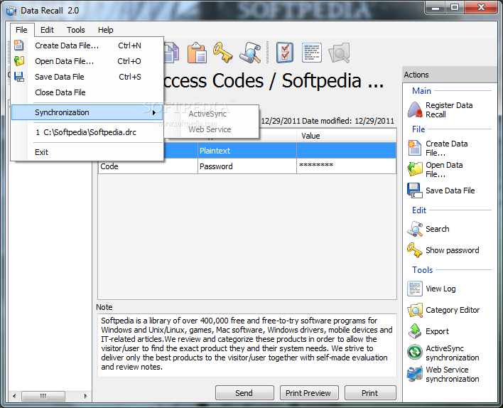Viewport: 503px width, 408px height.
Task: Click the Actions panel header
Action: 450,75
